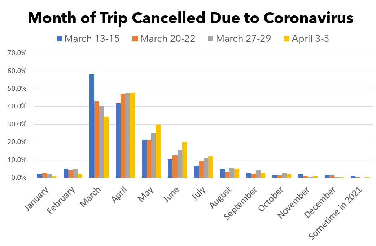Screen dimensions: 376x246
Task: Click the blue March 13-15 legend swatch
Action: click(x=59, y=39)
